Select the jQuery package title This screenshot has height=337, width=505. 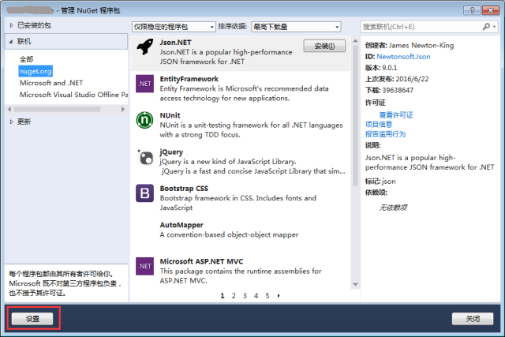[171, 152]
